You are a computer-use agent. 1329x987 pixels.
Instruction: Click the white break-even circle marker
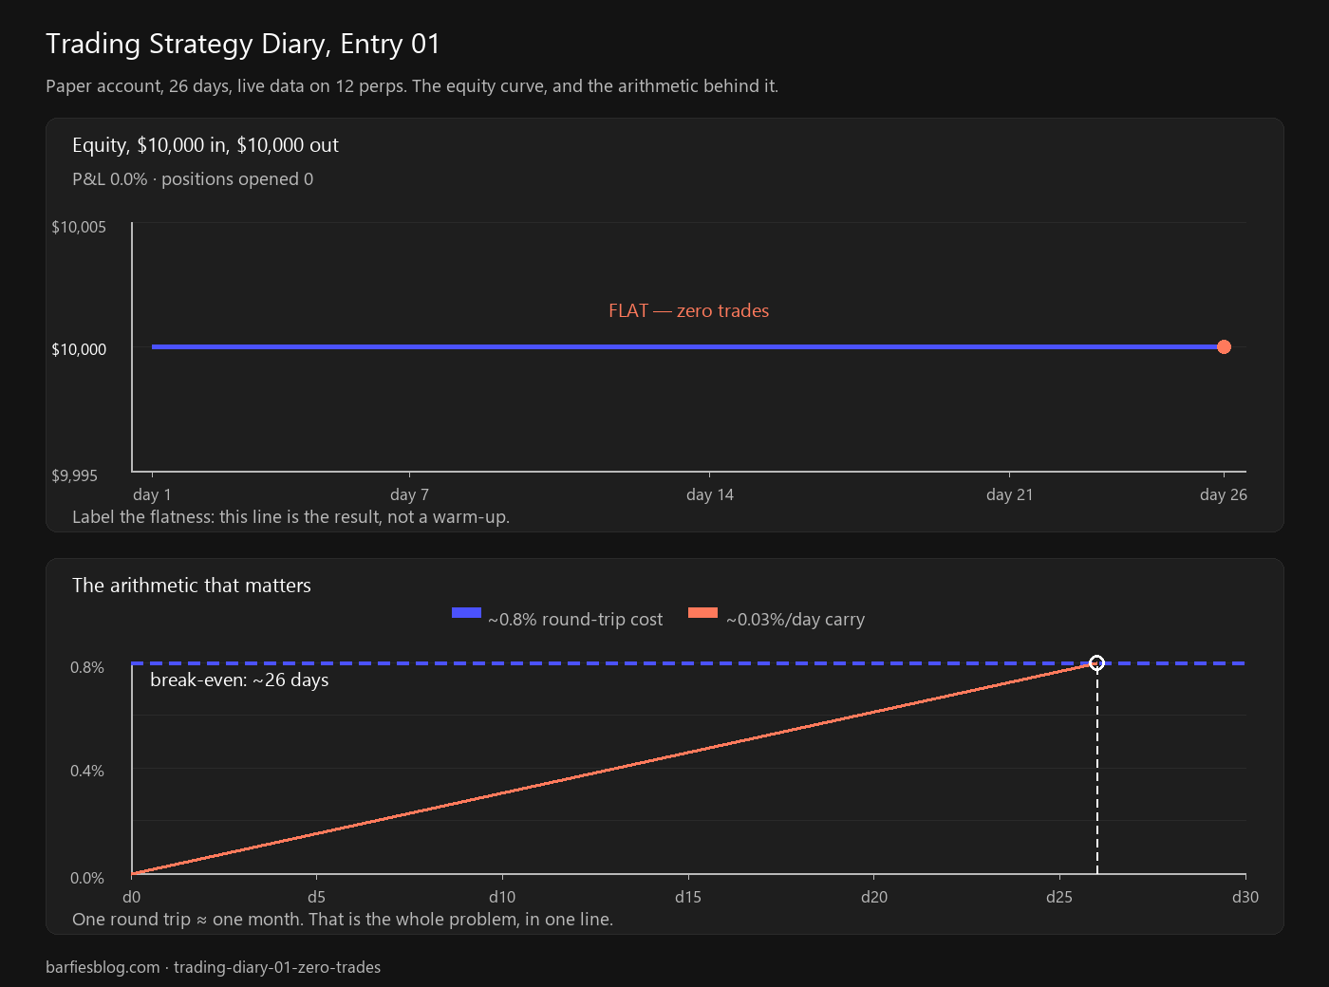point(1096,662)
